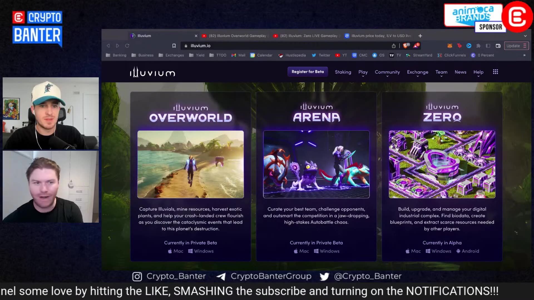Open the TTOO bookmarks folder
The image size is (534, 300).
point(218,55)
